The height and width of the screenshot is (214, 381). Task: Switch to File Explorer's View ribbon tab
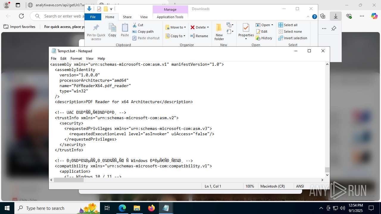[x=144, y=17]
